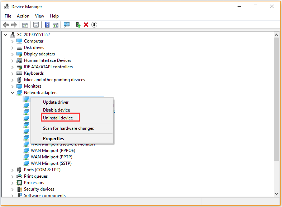
Task: Select the Print queues tree item
Action: 36,176
